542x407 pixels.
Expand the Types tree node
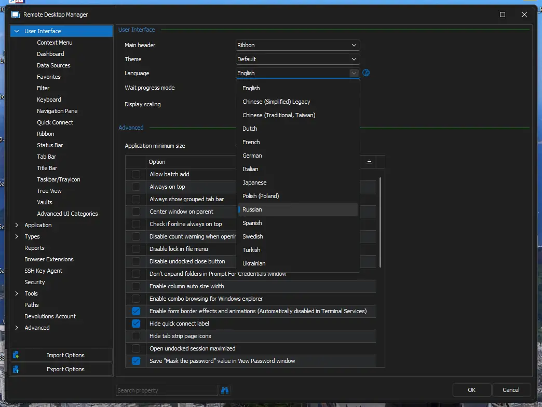click(17, 236)
